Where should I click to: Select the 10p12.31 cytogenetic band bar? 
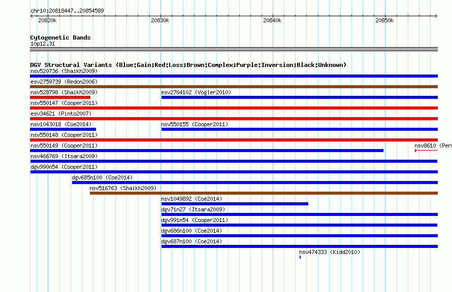click(x=234, y=49)
